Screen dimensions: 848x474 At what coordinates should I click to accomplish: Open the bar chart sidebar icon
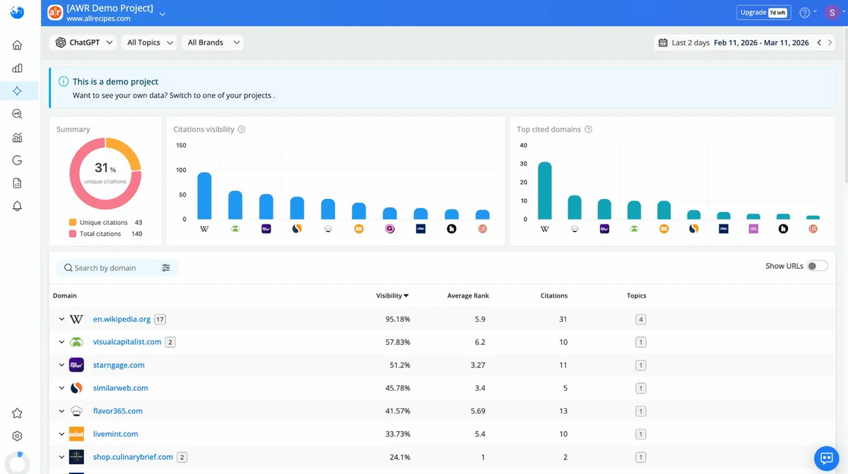tap(17, 68)
